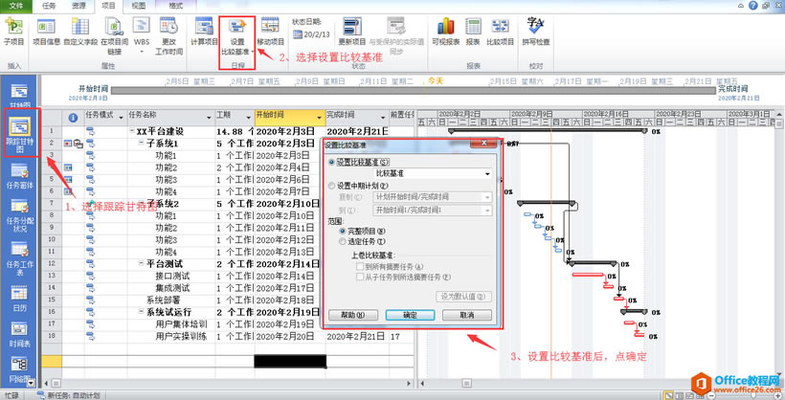Viewport: 785px width, 400px height.
Task: Switch to 格式 ribbon tab
Action: coord(176,6)
